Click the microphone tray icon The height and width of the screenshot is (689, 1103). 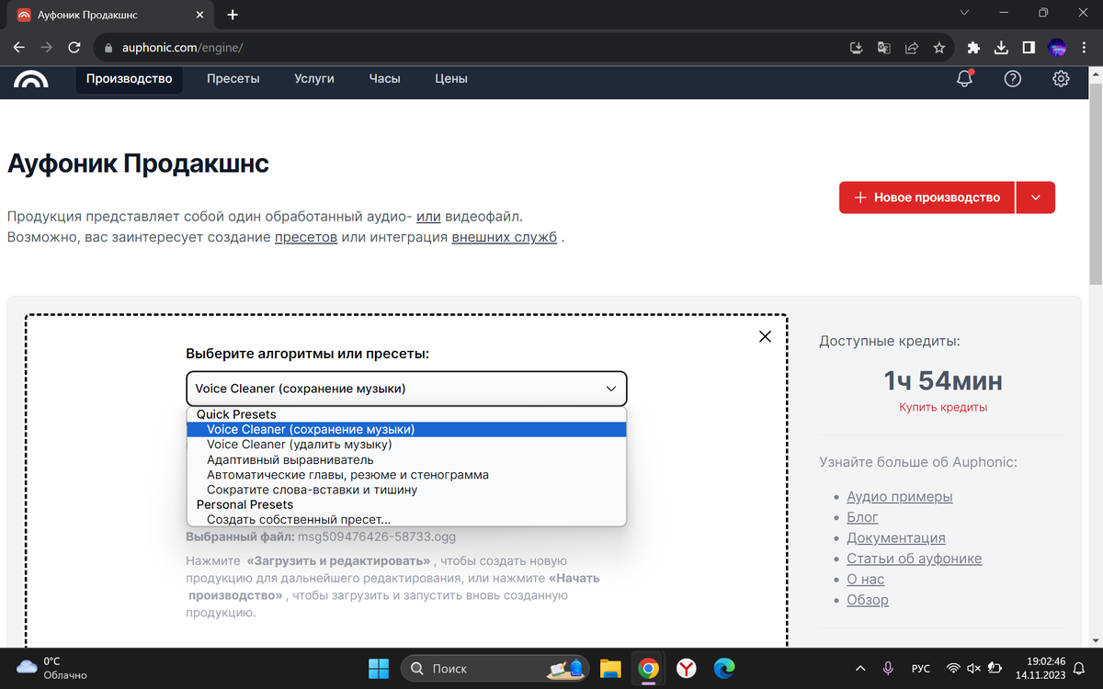pos(888,668)
